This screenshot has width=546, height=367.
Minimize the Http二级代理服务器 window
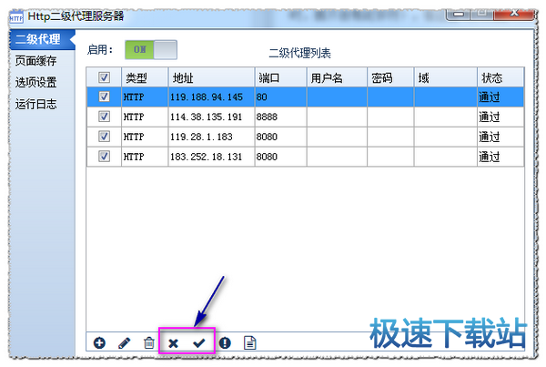pos(459,14)
